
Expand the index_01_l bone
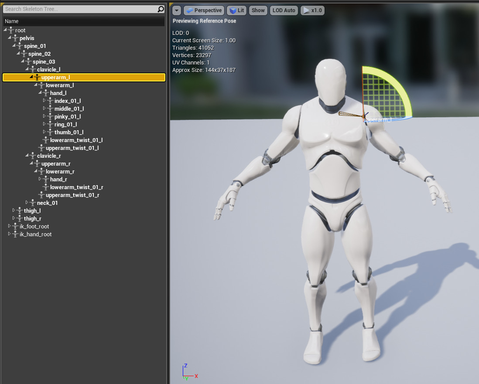pos(44,101)
